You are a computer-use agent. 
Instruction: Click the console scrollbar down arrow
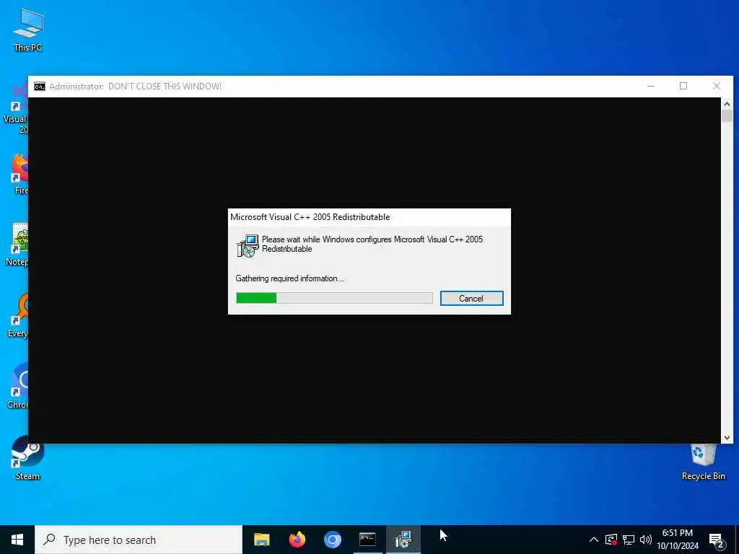(x=727, y=438)
